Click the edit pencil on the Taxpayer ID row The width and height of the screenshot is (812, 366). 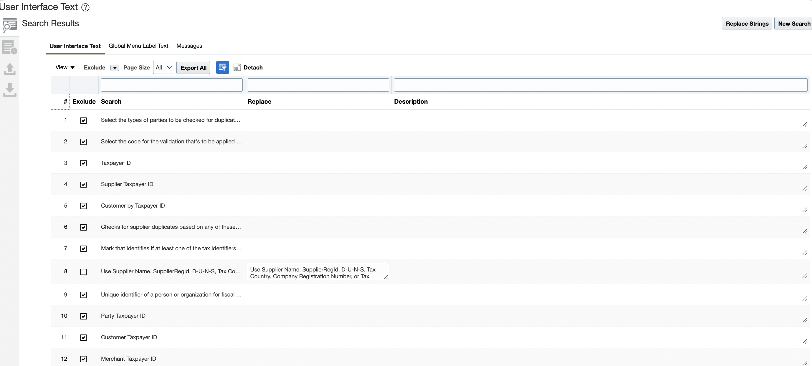coord(805,168)
